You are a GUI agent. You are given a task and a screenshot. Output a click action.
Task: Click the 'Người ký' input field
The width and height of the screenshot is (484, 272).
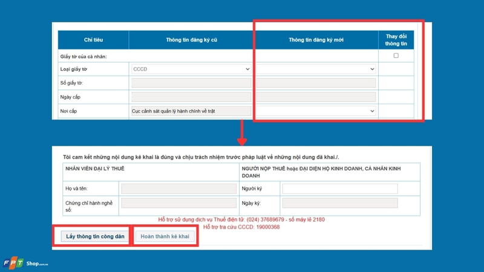pos(340,189)
